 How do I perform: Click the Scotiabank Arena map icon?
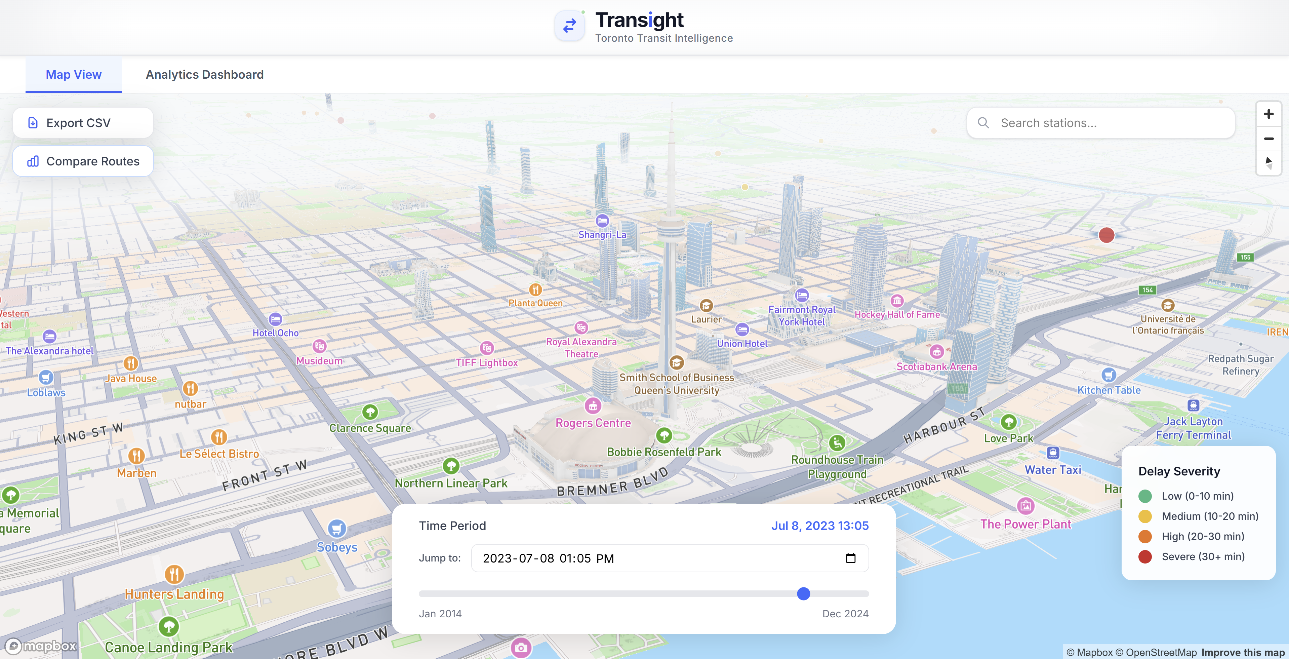[x=937, y=352]
